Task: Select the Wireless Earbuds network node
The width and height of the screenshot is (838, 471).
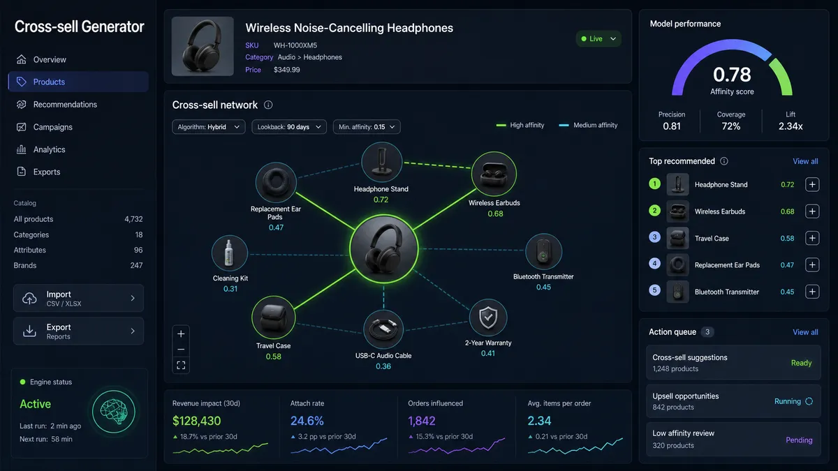Action: coord(494,174)
